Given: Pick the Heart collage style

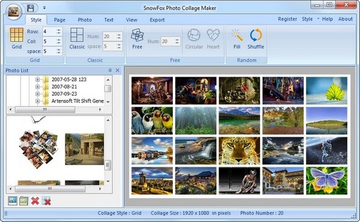Looking at the screenshot, I should (213, 35).
